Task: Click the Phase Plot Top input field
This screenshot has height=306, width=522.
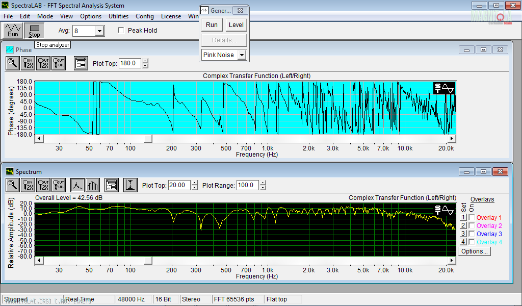Action: (x=130, y=63)
